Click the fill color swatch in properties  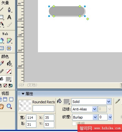(x=66, y=101)
